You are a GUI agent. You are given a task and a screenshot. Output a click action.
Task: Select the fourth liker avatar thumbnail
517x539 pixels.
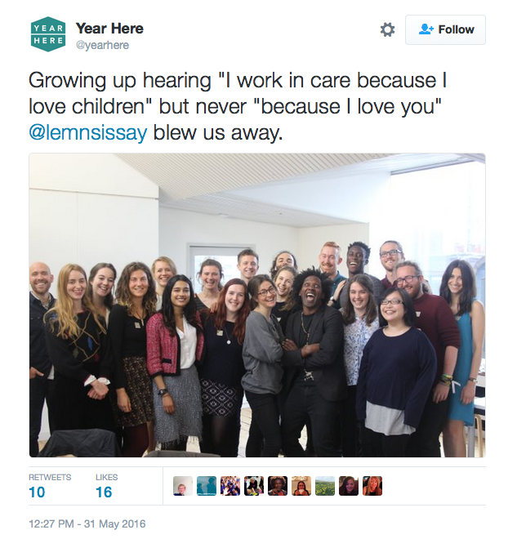coord(254,486)
